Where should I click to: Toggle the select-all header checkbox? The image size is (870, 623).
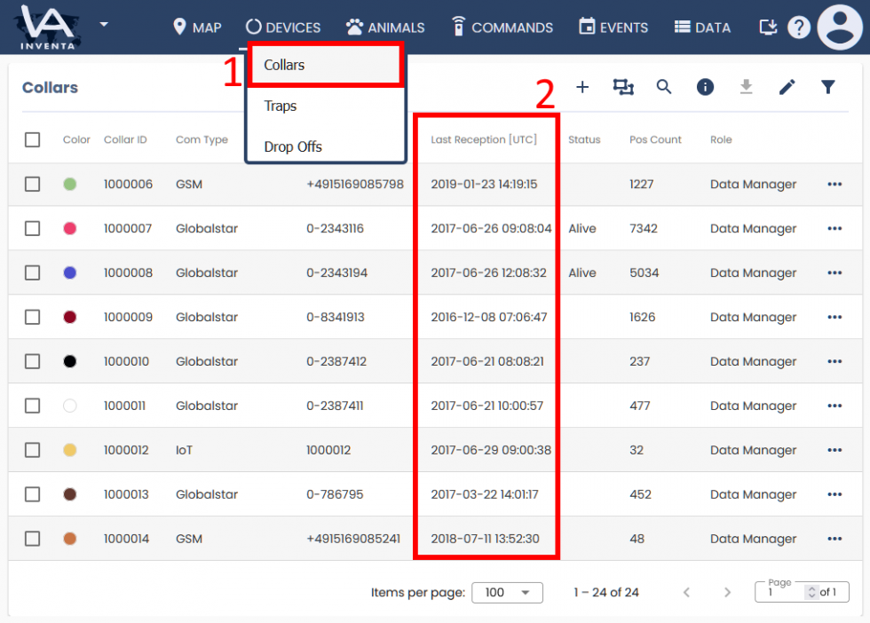[x=33, y=140]
